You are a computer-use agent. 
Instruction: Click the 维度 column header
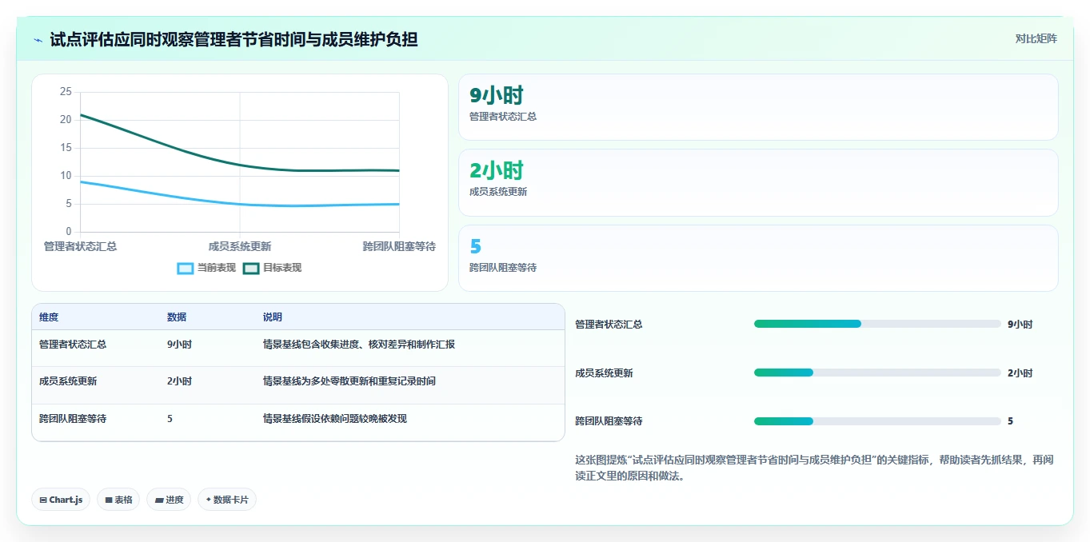[49, 317]
